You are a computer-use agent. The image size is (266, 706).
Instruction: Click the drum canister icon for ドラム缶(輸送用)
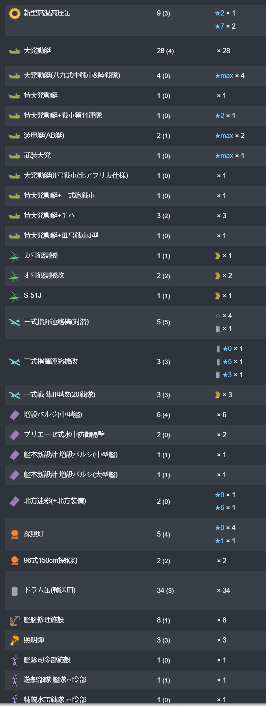pos(14,591)
